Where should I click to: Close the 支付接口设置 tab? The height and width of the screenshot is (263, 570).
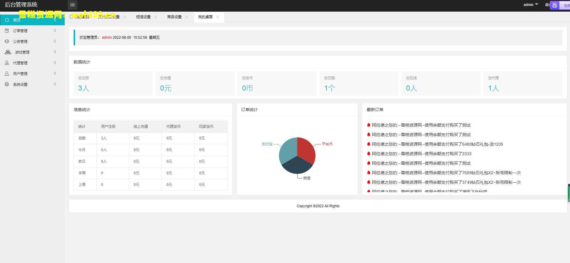[x=125, y=17]
